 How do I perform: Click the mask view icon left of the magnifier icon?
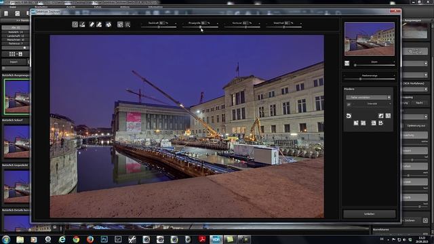(x=120, y=24)
